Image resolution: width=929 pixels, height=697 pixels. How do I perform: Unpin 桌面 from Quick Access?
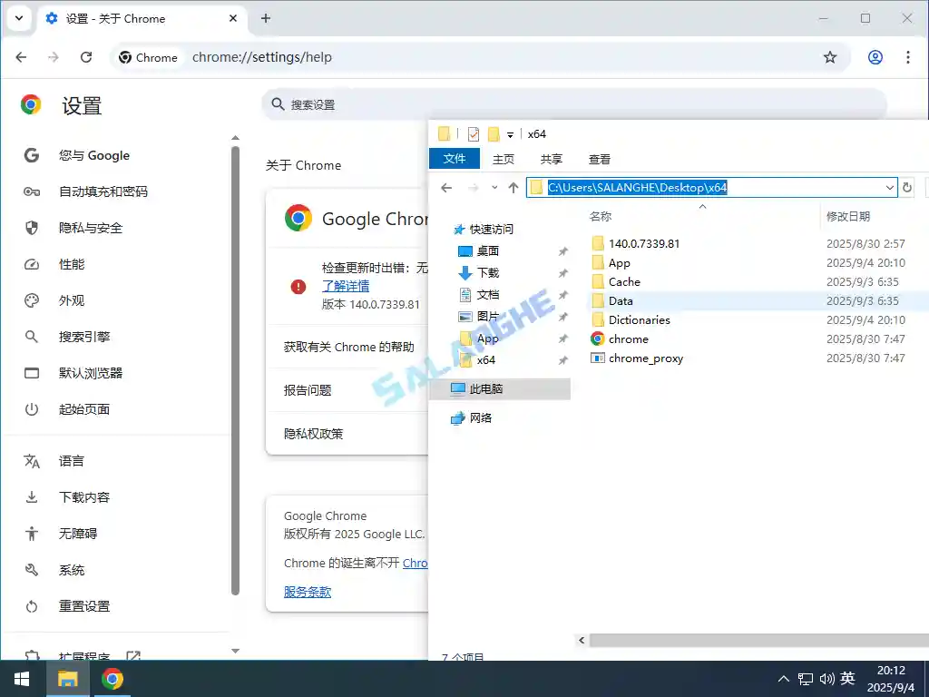562,250
